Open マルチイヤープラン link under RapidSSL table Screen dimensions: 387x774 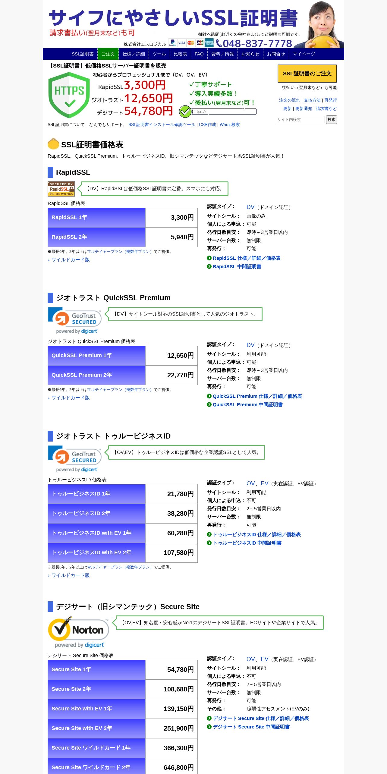point(120,252)
